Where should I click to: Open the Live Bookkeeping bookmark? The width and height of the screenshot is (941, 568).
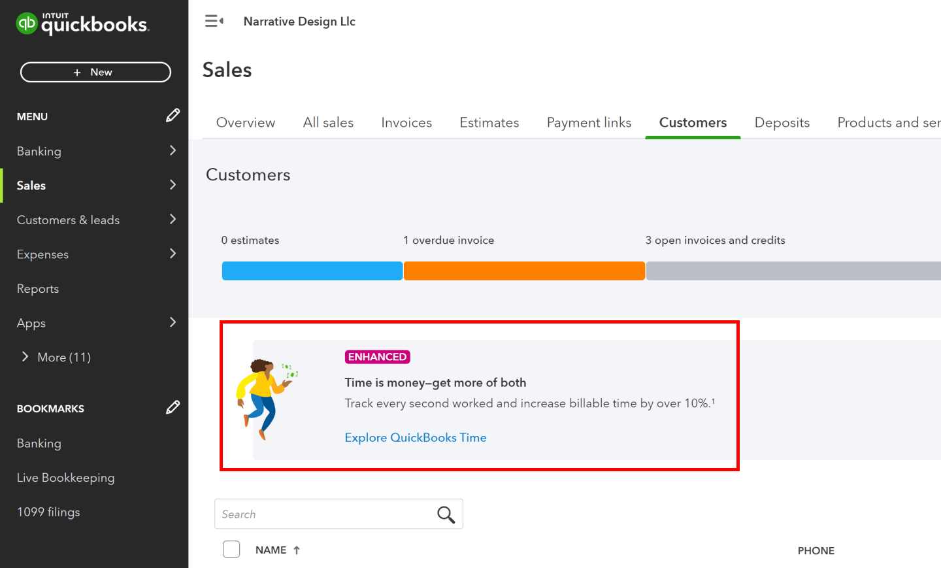(x=65, y=478)
